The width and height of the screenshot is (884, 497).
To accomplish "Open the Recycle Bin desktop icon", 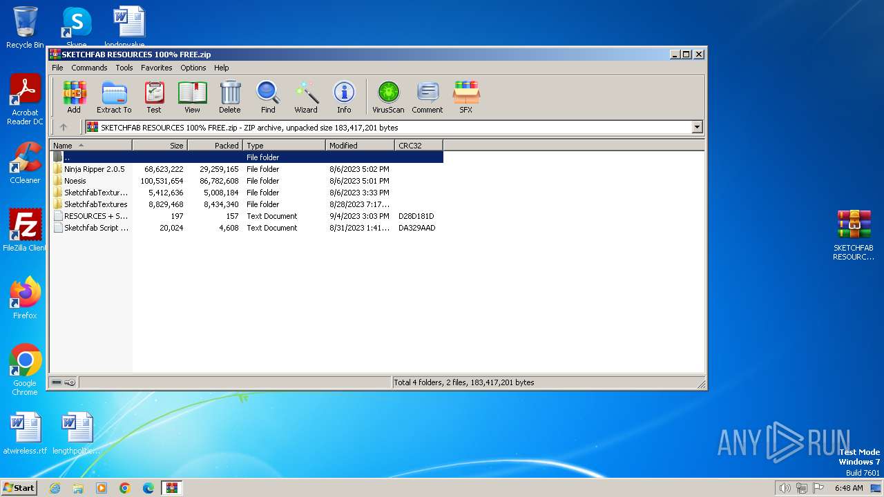I will (25, 28).
